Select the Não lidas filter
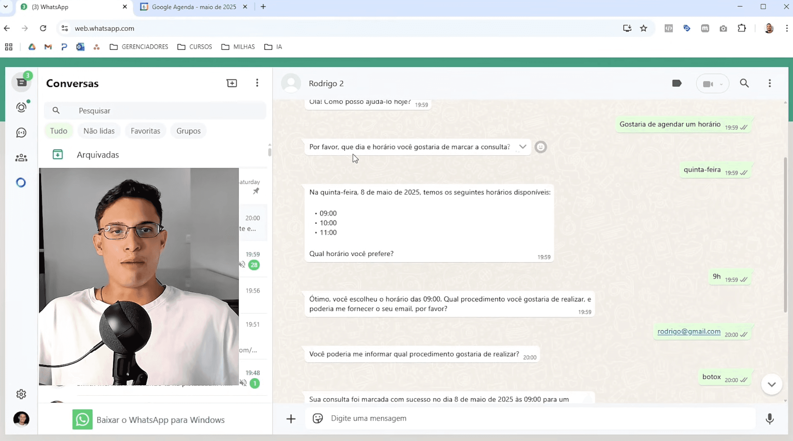Image resolution: width=793 pixels, height=441 pixels. pyautogui.click(x=99, y=131)
